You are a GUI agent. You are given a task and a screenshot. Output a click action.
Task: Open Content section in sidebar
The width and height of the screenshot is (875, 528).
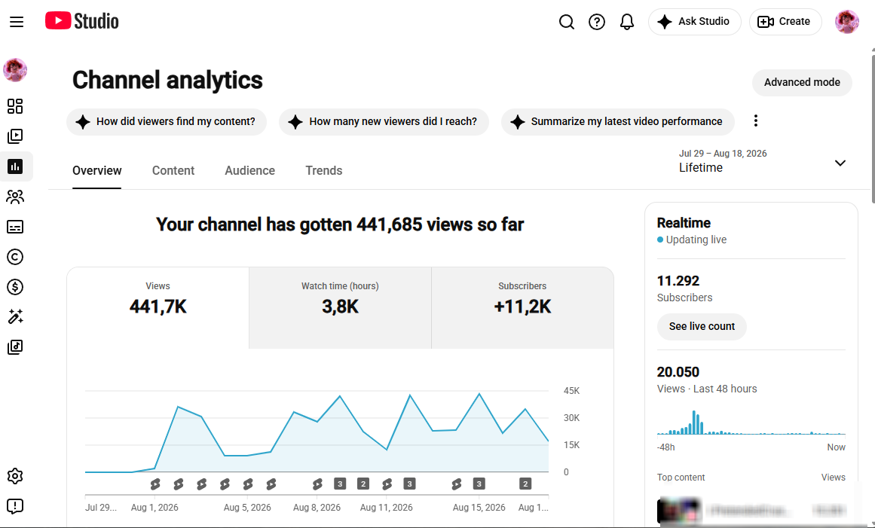click(15, 136)
